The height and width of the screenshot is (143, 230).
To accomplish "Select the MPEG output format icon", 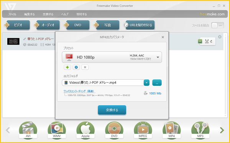I will pos(143,130).
